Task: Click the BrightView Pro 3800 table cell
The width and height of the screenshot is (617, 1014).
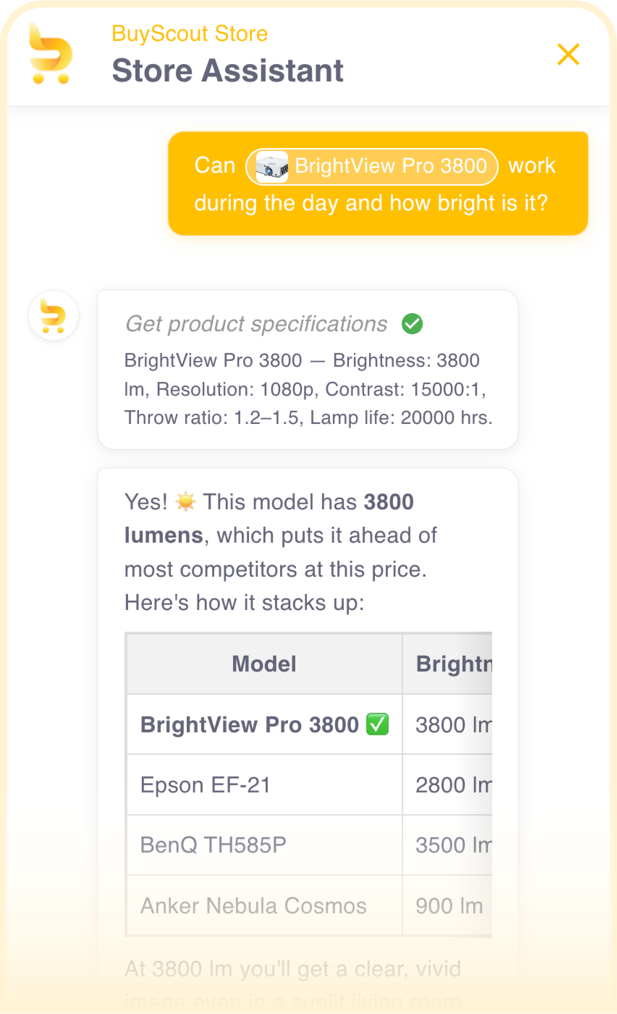Action: tap(264, 724)
